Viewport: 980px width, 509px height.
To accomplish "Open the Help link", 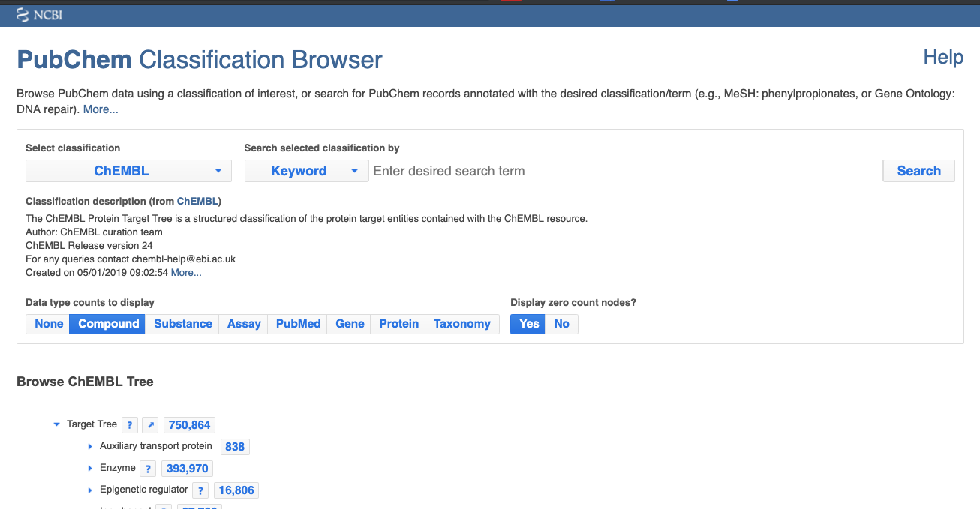I will click(943, 57).
